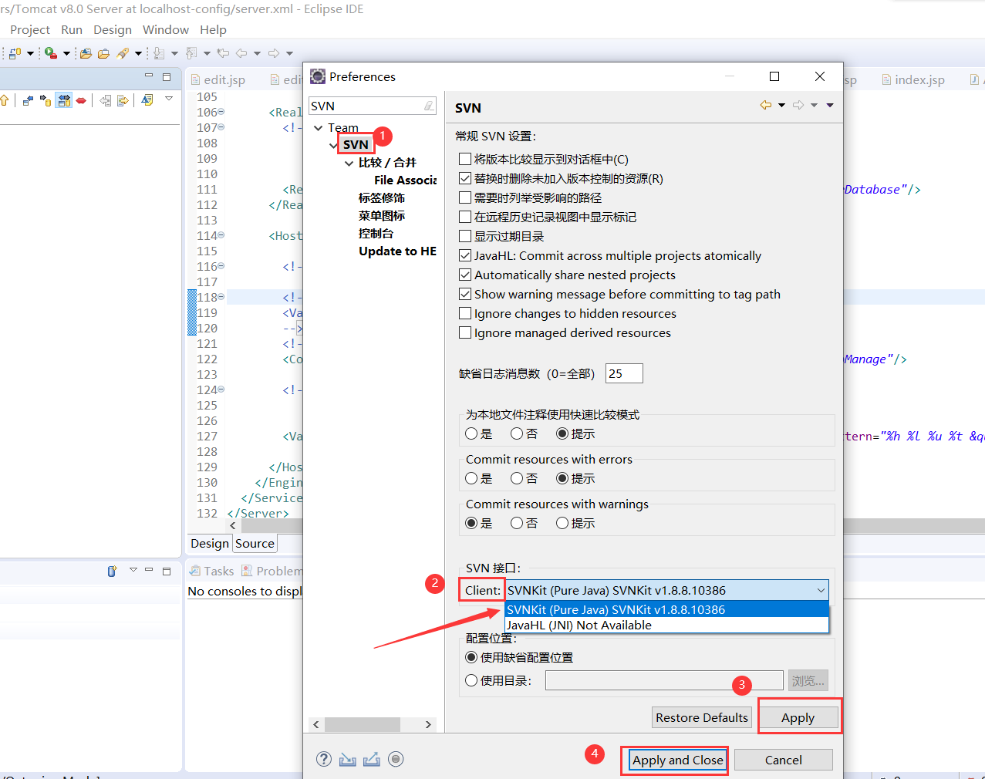Click the next difference icon
This screenshot has width=985, height=779.
pyautogui.click(x=123, y=100)
